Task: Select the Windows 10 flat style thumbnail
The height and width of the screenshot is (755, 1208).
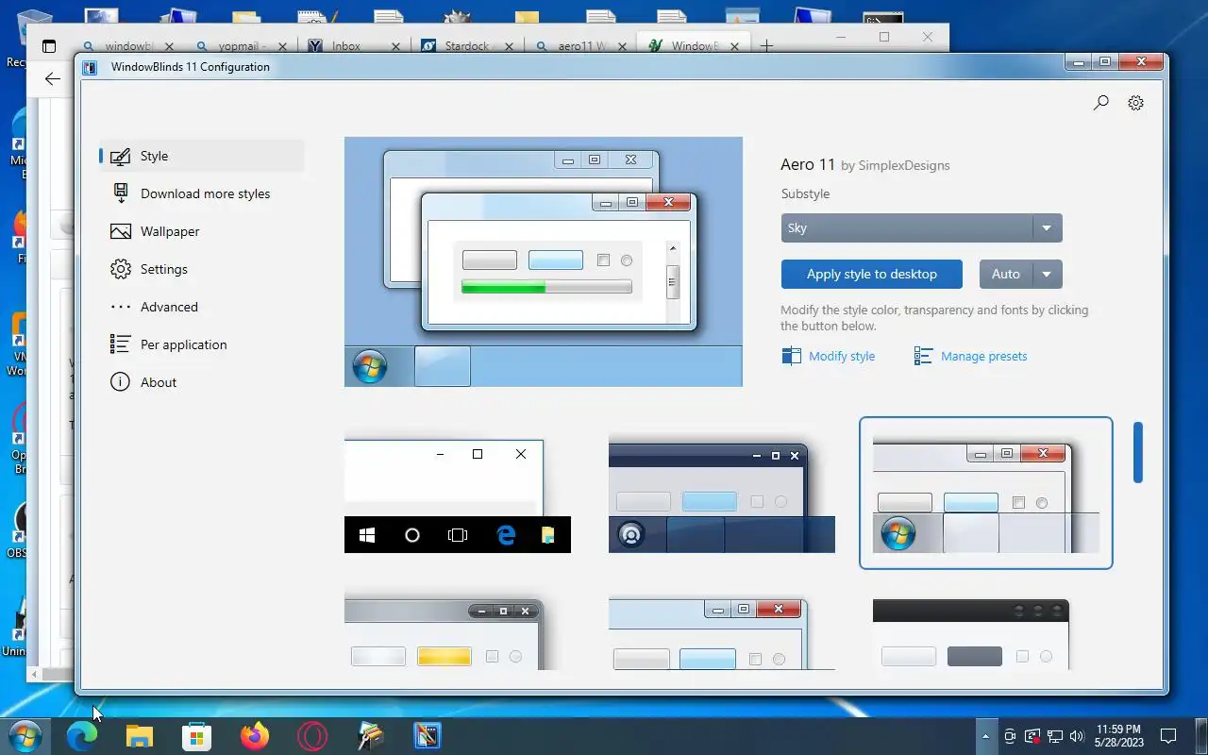Action: point(458,495)
